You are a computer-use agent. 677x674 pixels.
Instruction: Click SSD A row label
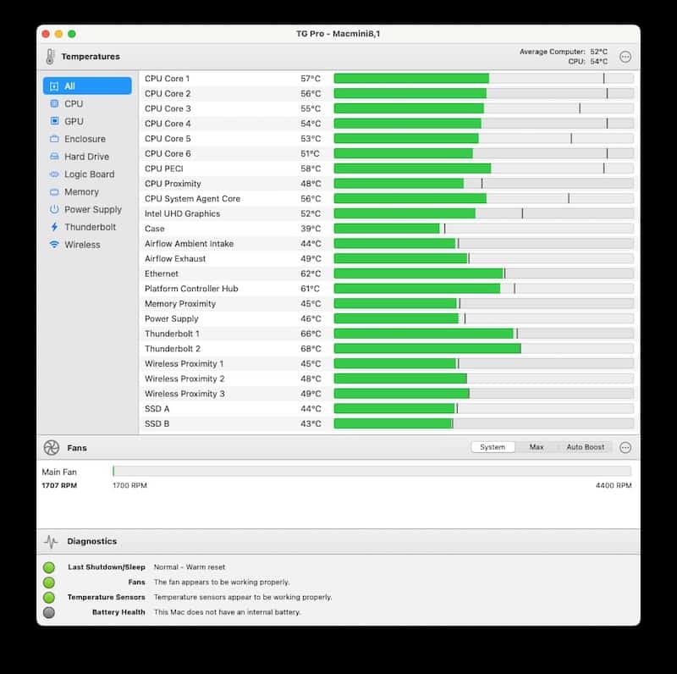click(x=157, y=409)
